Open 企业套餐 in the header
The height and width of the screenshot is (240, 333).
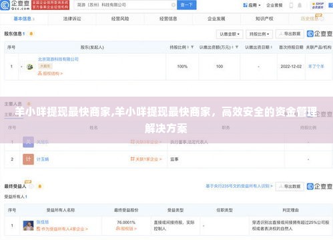click(x=274, y=5)
